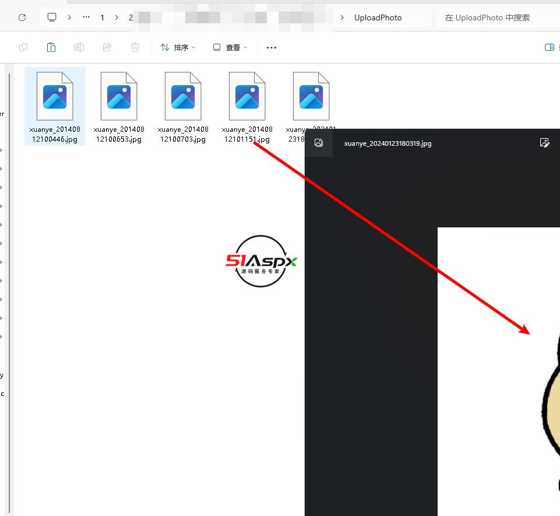Show hidden breadcrumb folders via ellipsis
The width and height of the screenshot is (560, 516).
[x=86, y=17]
